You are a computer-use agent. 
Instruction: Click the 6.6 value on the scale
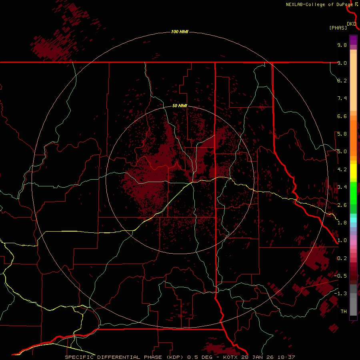pos(342,116)
